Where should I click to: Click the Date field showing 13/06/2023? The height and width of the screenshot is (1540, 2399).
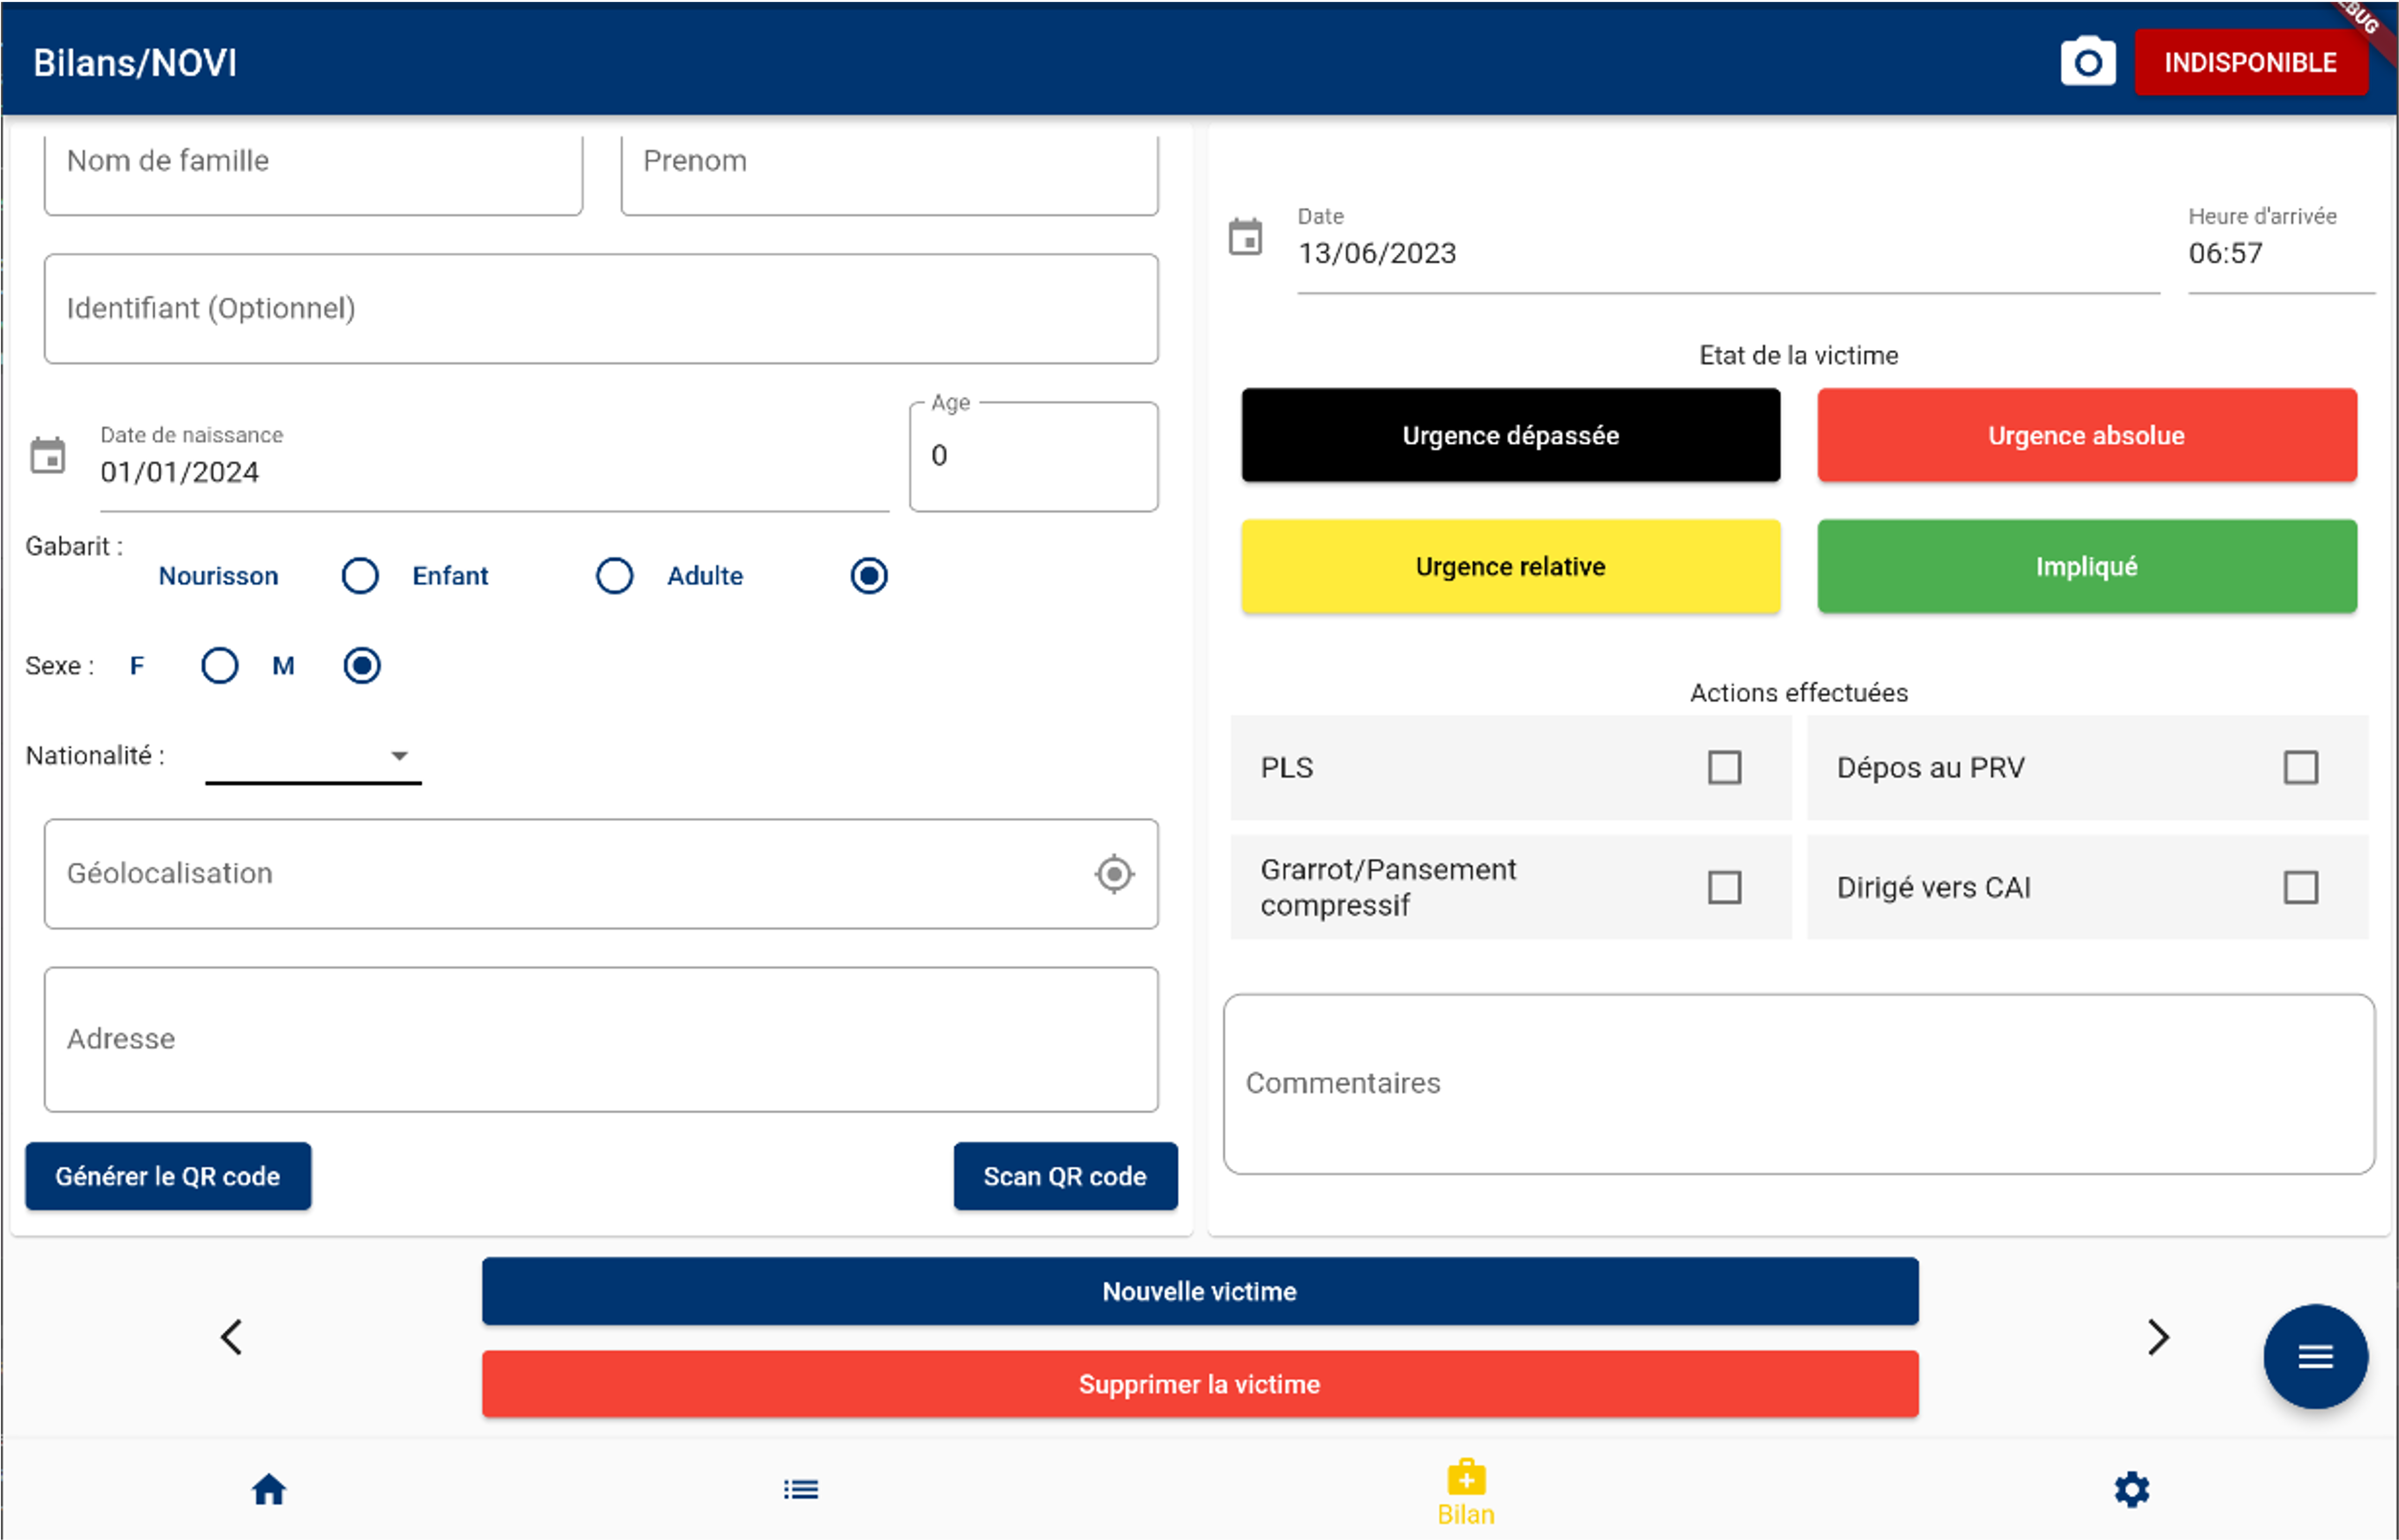(x=1728, y=249)
